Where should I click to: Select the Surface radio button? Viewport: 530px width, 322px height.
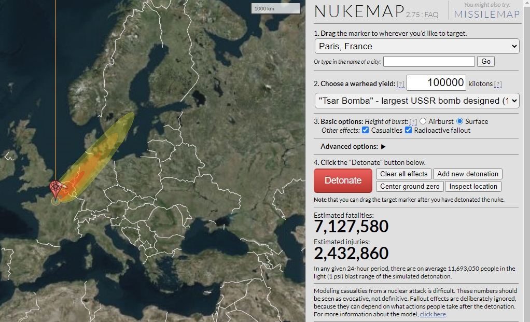click(459, 121)
